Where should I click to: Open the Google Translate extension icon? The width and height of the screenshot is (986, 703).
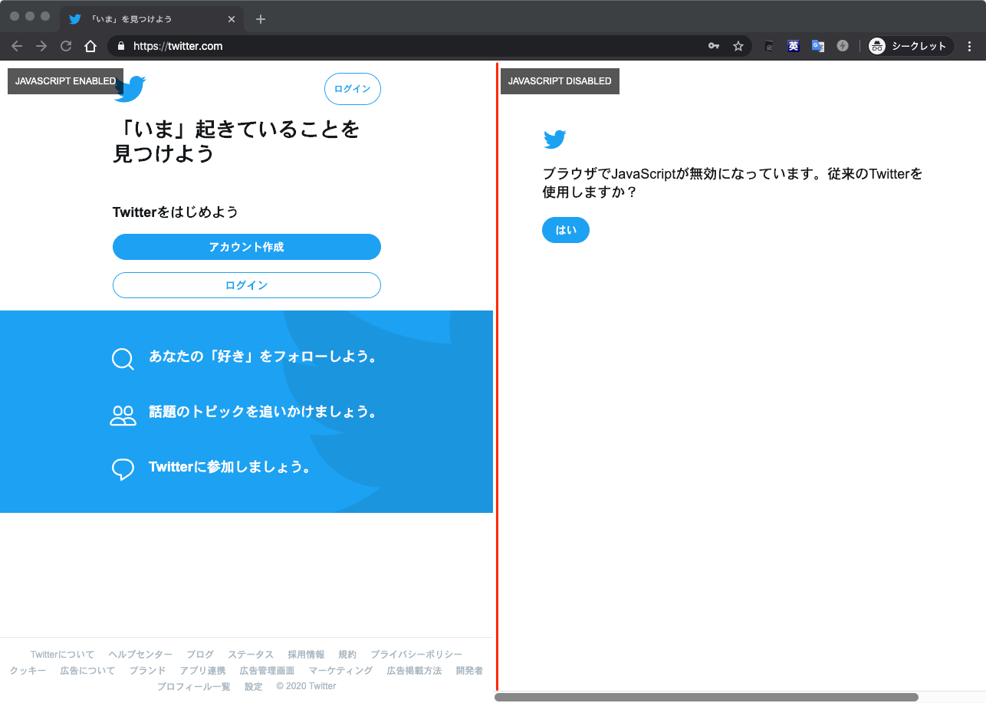818,46
